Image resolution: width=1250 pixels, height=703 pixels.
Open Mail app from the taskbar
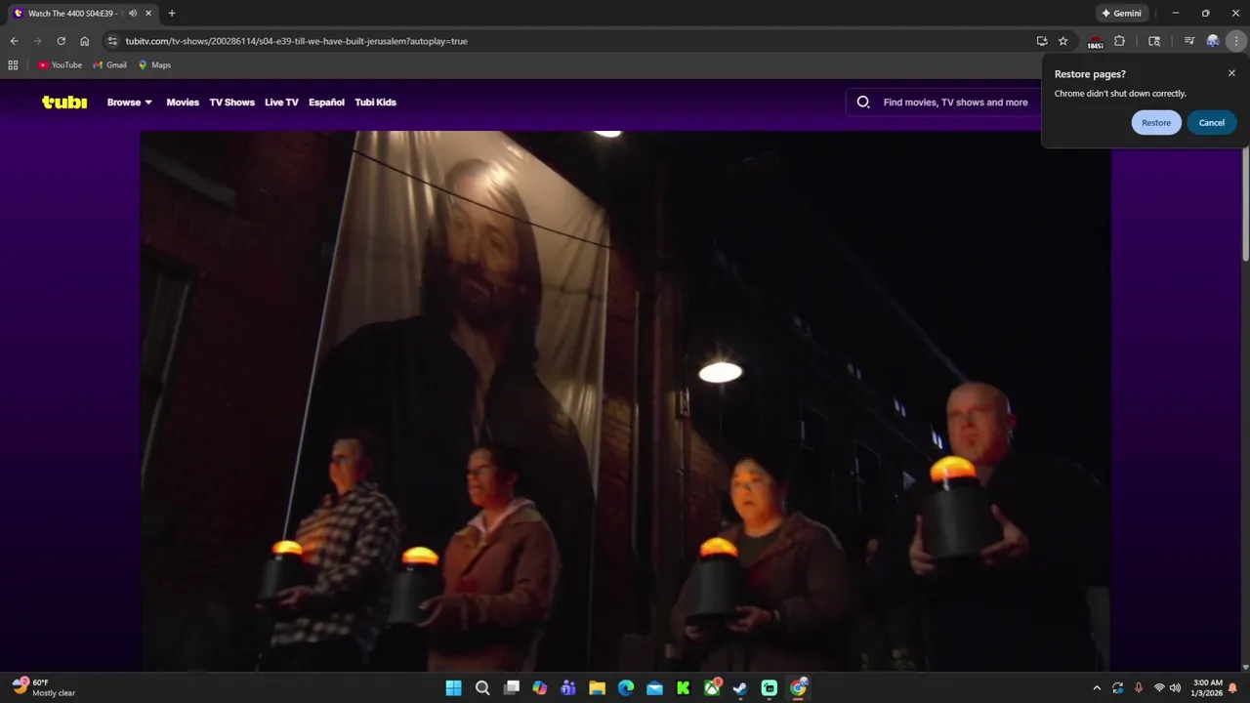pos(654,688)
